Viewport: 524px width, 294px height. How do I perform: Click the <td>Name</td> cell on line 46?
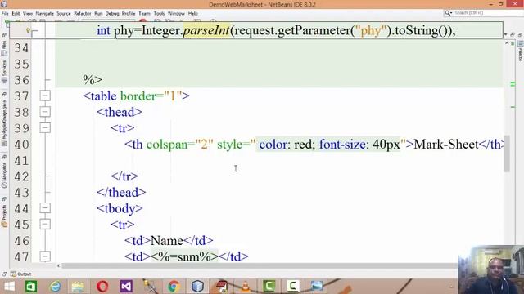tap(169, 240)
